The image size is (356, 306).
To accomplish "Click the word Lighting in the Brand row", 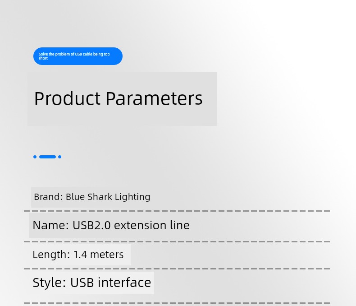I will 132,197.
